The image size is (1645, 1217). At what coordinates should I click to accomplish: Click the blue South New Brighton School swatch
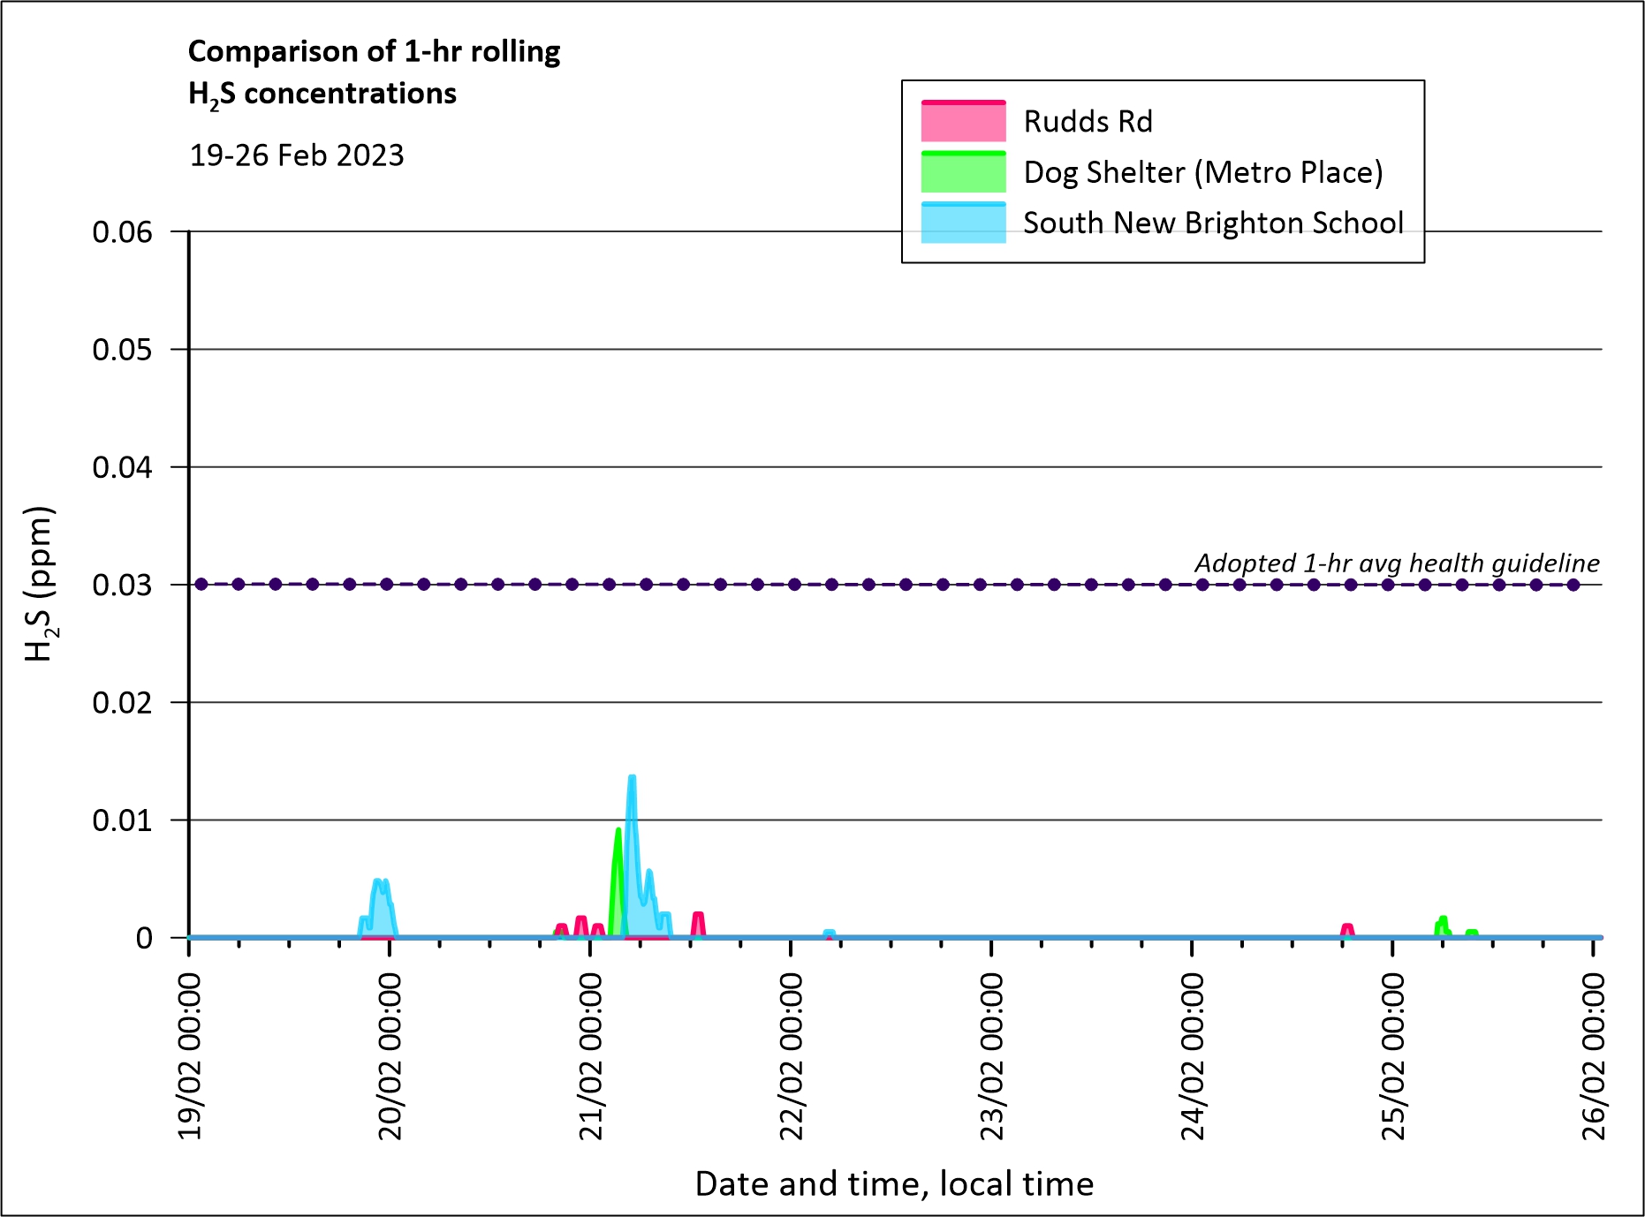(963, 223)
